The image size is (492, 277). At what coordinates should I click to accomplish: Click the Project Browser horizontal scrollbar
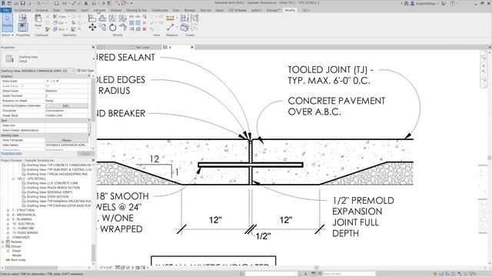[31, 268]
